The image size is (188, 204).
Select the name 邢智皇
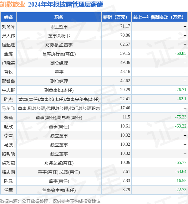click(8, 81)
